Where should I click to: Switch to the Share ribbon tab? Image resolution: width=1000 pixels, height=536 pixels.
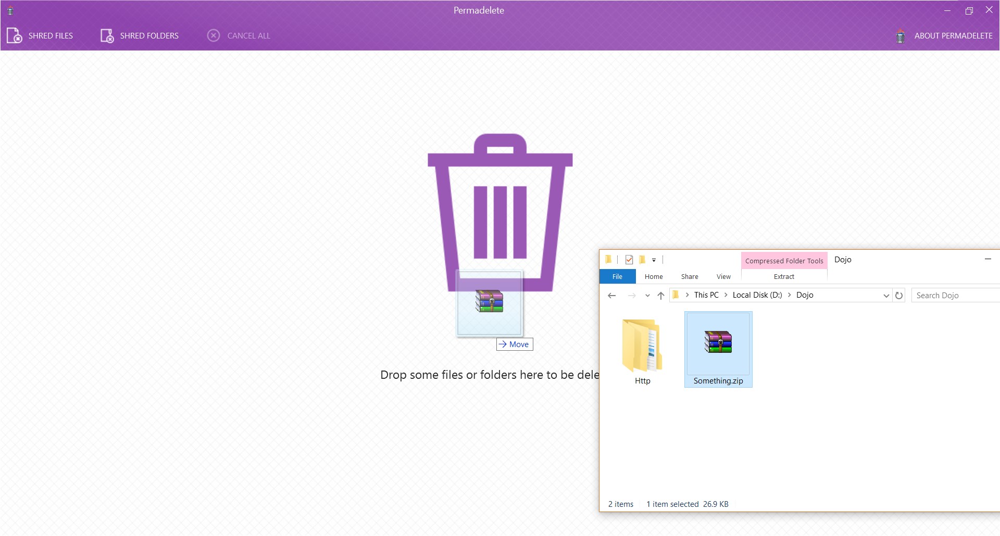pos(690,277)
